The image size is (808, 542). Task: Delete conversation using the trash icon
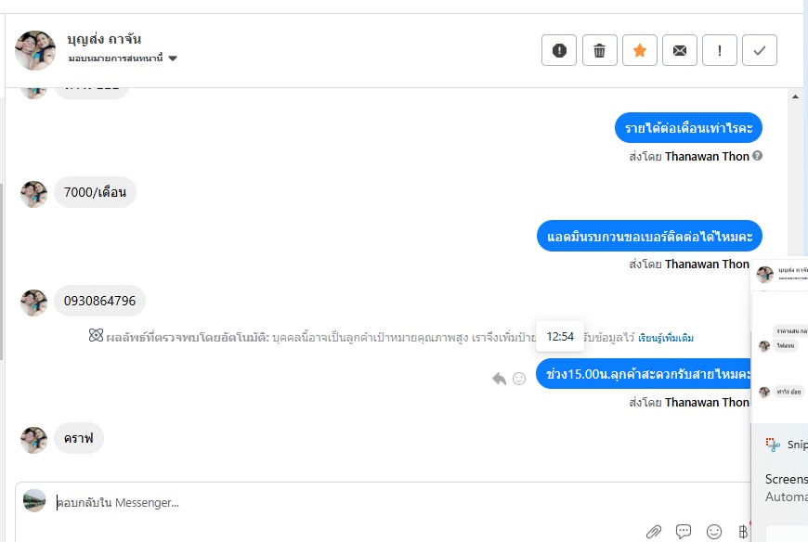600,51
